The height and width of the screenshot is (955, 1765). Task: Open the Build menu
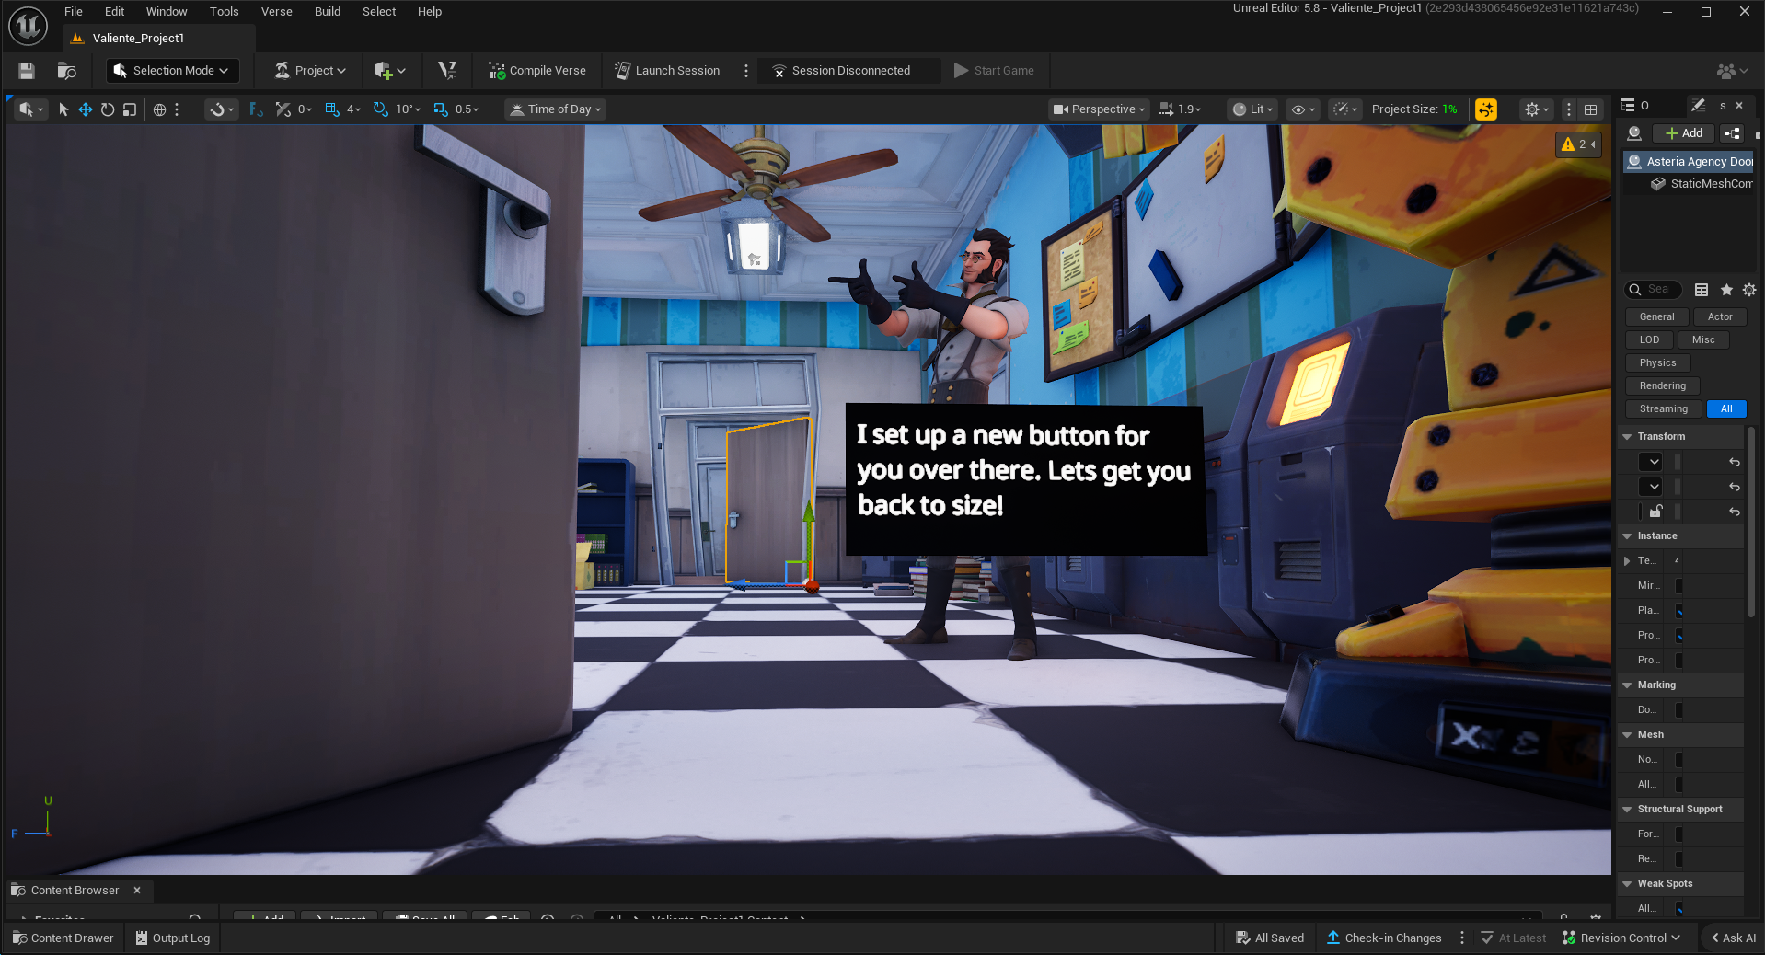click(x=328, y=12)
